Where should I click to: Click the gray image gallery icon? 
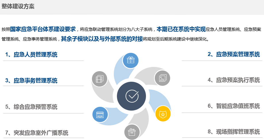tap(162, 78)
